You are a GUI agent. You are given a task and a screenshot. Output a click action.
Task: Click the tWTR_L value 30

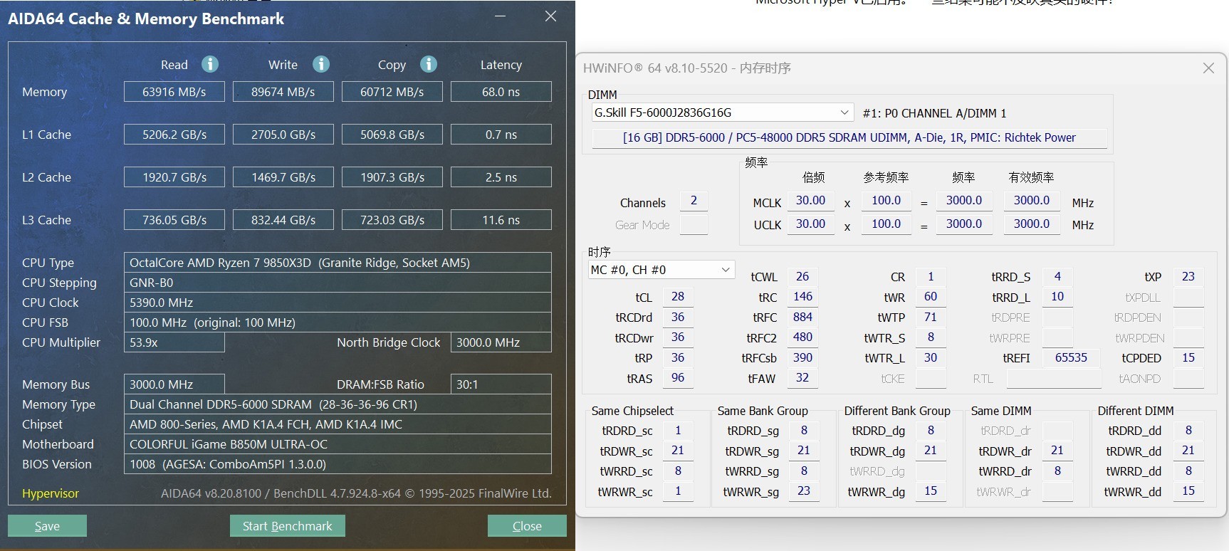tap(931, 358)
